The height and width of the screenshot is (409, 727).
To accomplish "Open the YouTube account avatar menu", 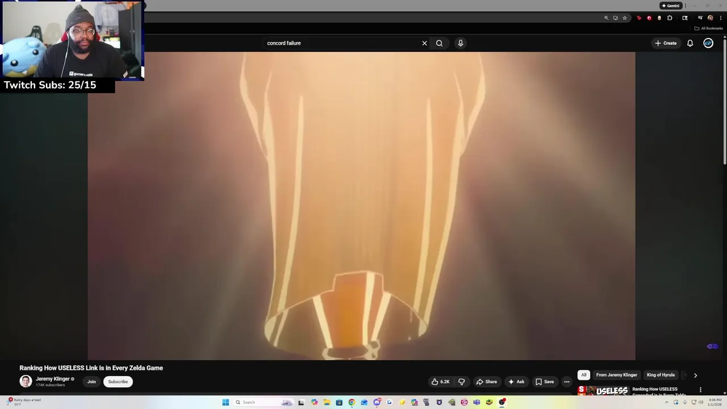I will 708,43.
